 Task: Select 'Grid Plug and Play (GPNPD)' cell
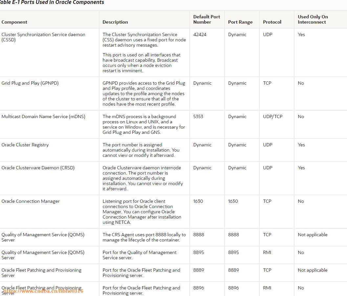[x=30, y=83]
